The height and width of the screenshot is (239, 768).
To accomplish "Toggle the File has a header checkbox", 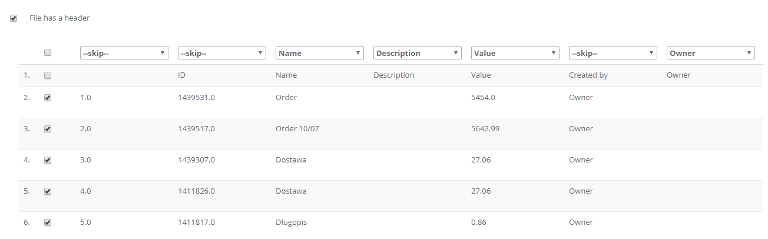I will pos(14,18).
